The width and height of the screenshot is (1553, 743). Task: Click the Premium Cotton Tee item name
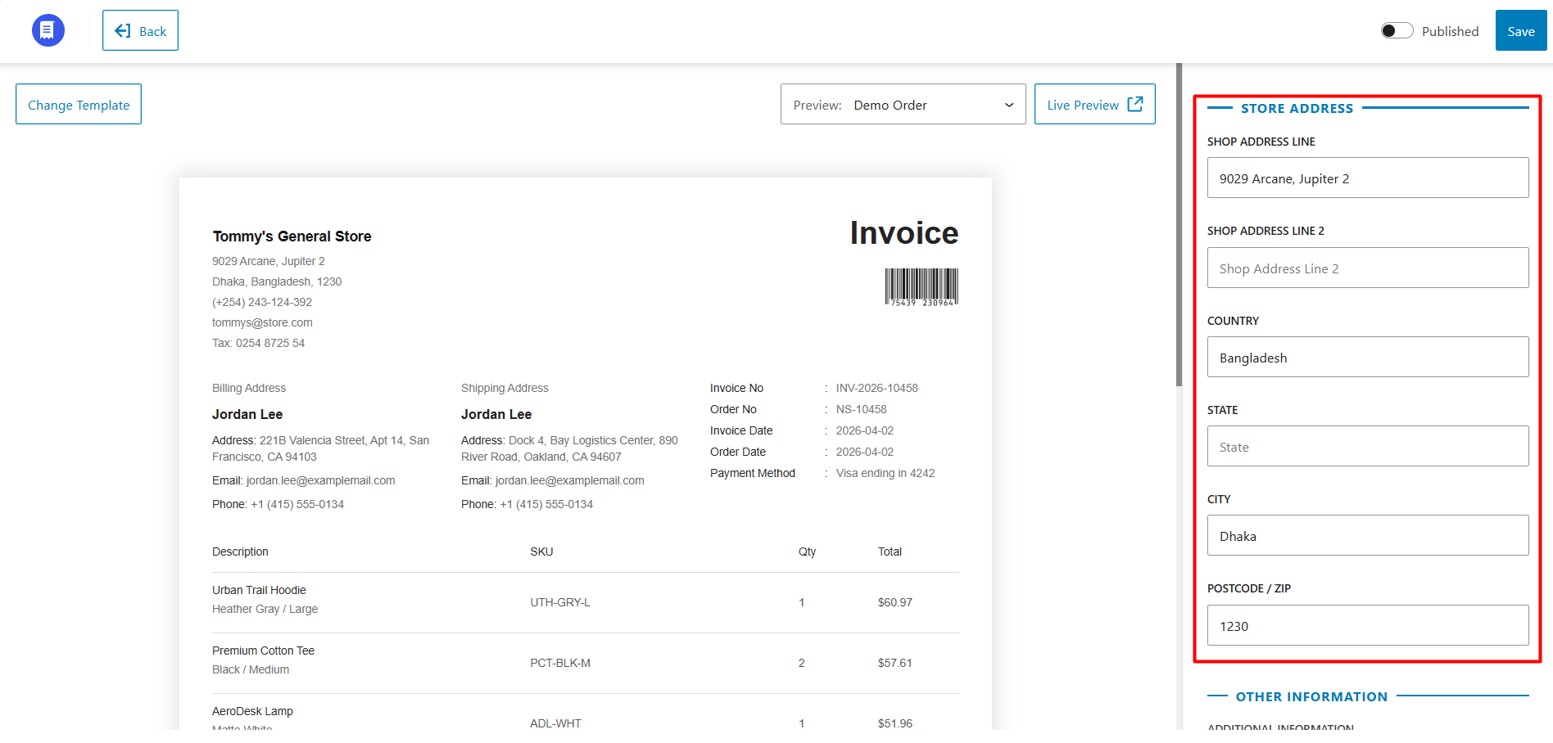click(x=263, y=651)
